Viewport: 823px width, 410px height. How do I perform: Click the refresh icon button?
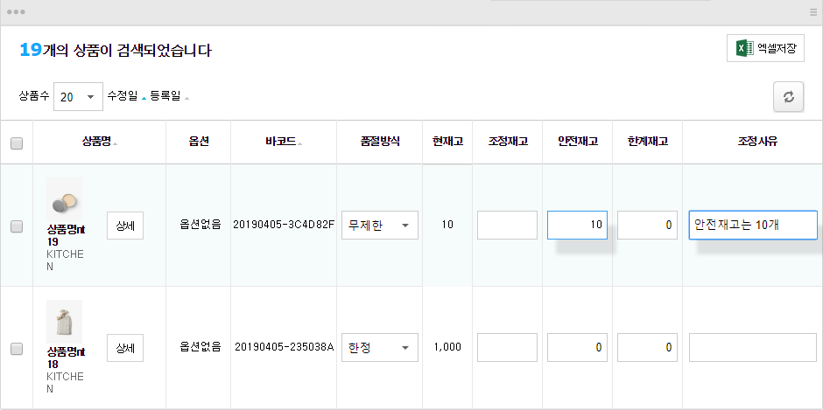(x=788, y=97)
